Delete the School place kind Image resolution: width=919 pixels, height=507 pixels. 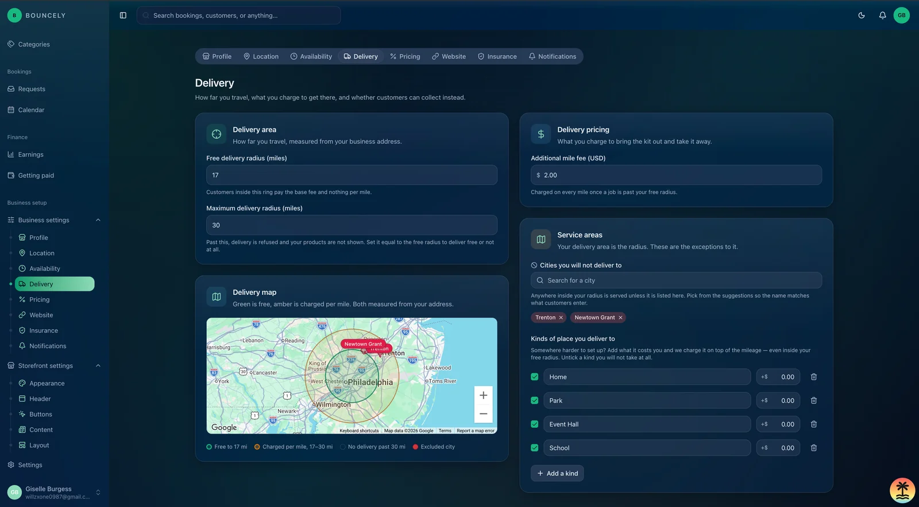coord(813,448)
